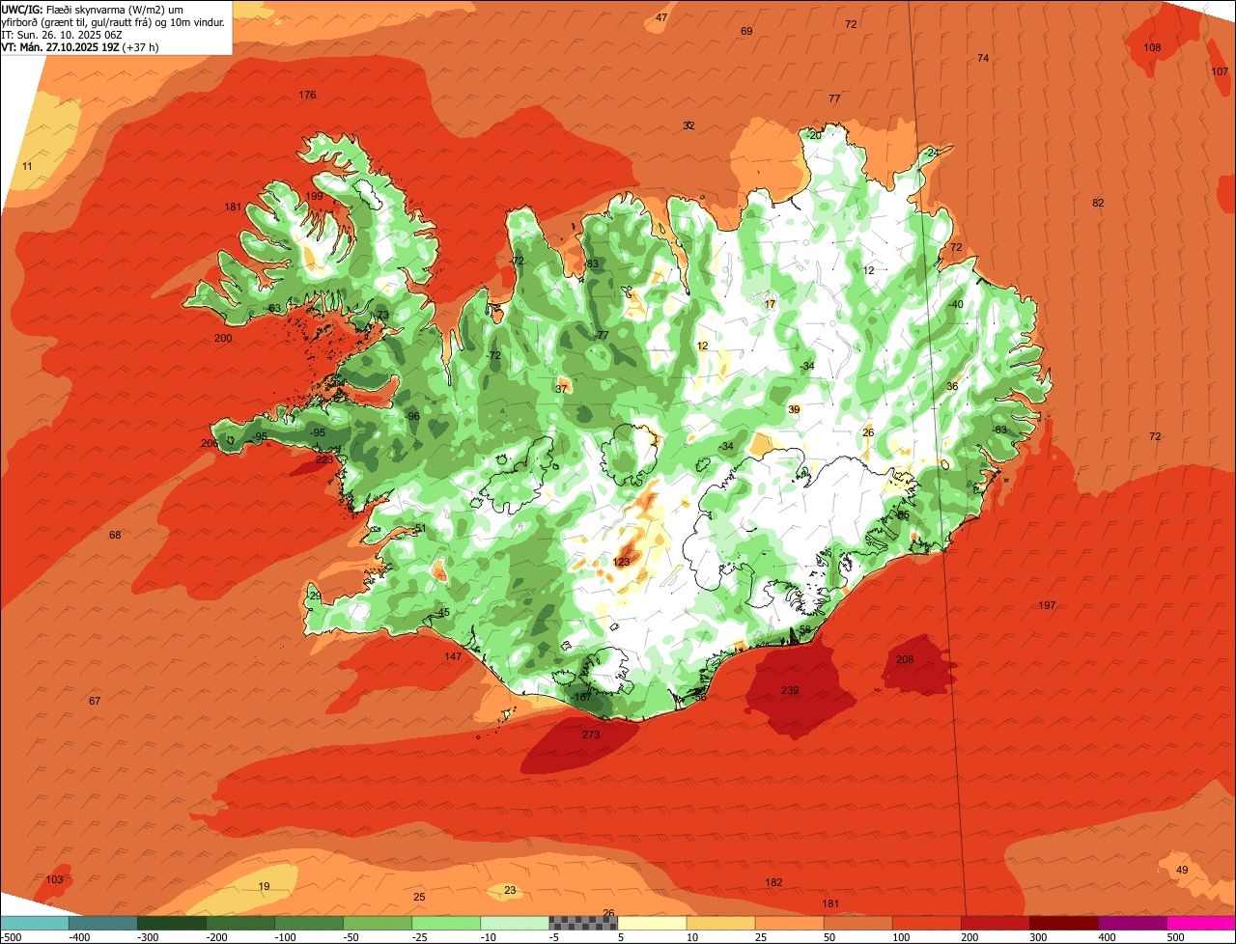The width and height of the screenshot is (1236, 944).
Task: Click the value 39 in the northeast highlands
Action: tap(794, 409)
